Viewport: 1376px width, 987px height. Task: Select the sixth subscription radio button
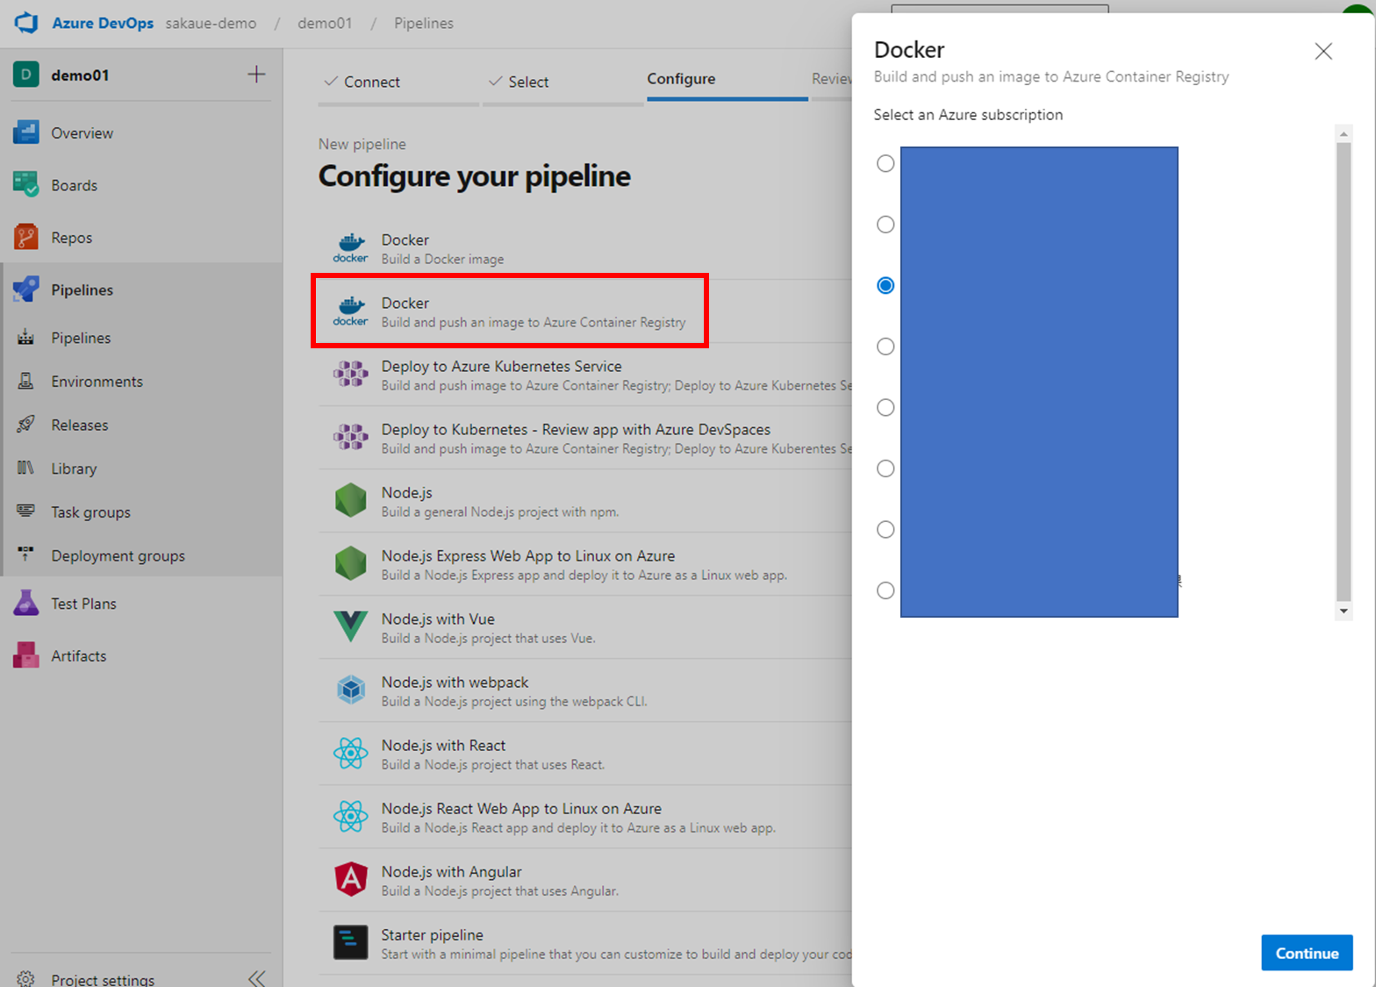point(885,468)
